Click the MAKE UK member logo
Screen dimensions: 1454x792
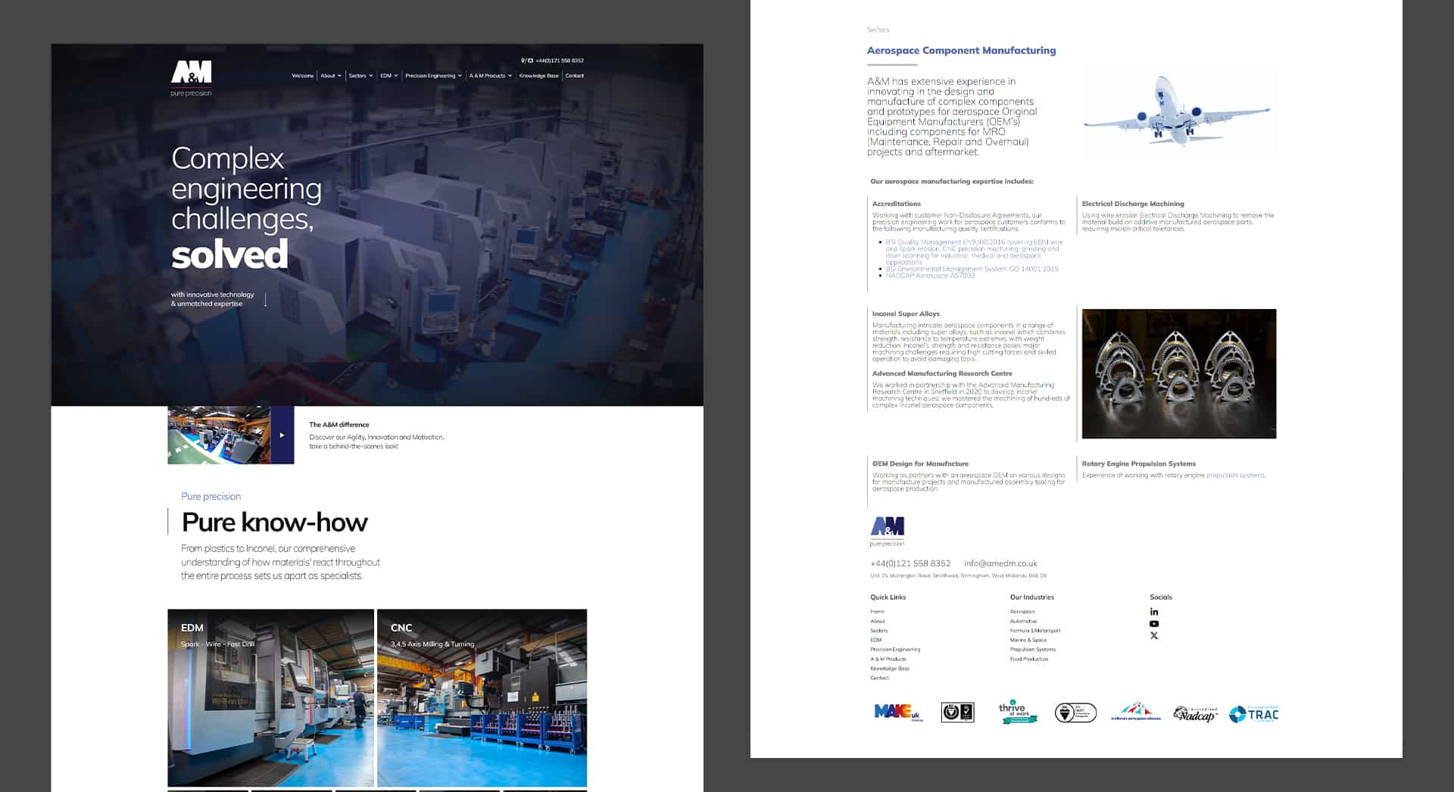tap(897, 712)
